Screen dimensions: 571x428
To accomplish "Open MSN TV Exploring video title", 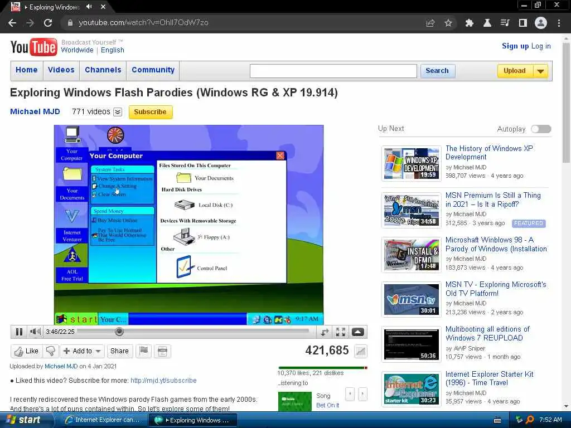I will (496, 289).
